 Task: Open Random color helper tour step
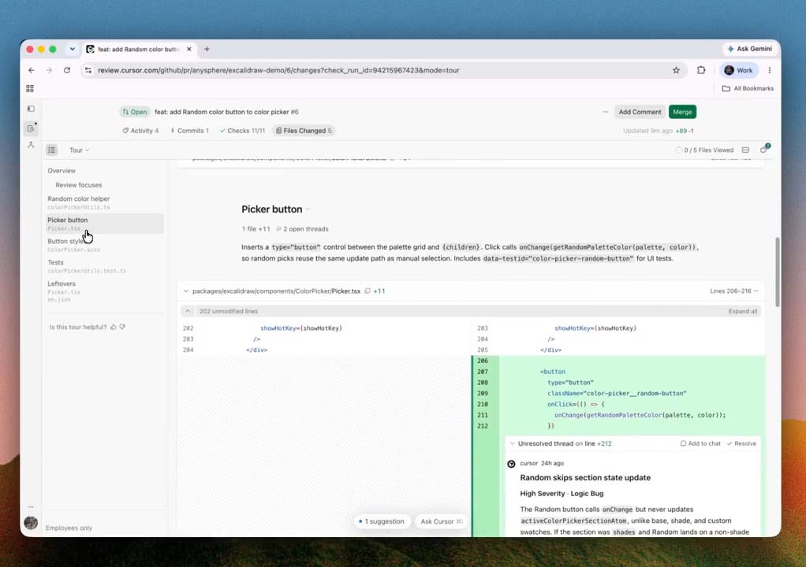[104, 202]
